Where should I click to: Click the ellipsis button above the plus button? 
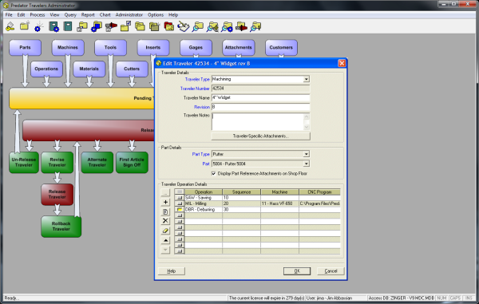pyautogui.click(x=165, y=192)
